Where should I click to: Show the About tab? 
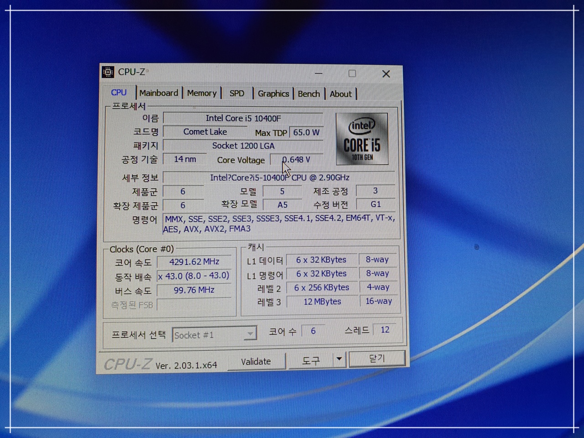tap(341, 94)
